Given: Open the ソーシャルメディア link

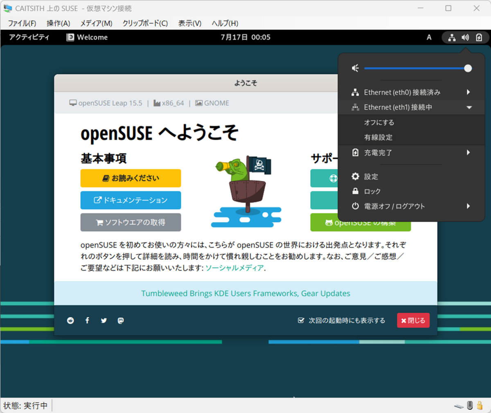Looking at the screenshot, I should 234,268.
